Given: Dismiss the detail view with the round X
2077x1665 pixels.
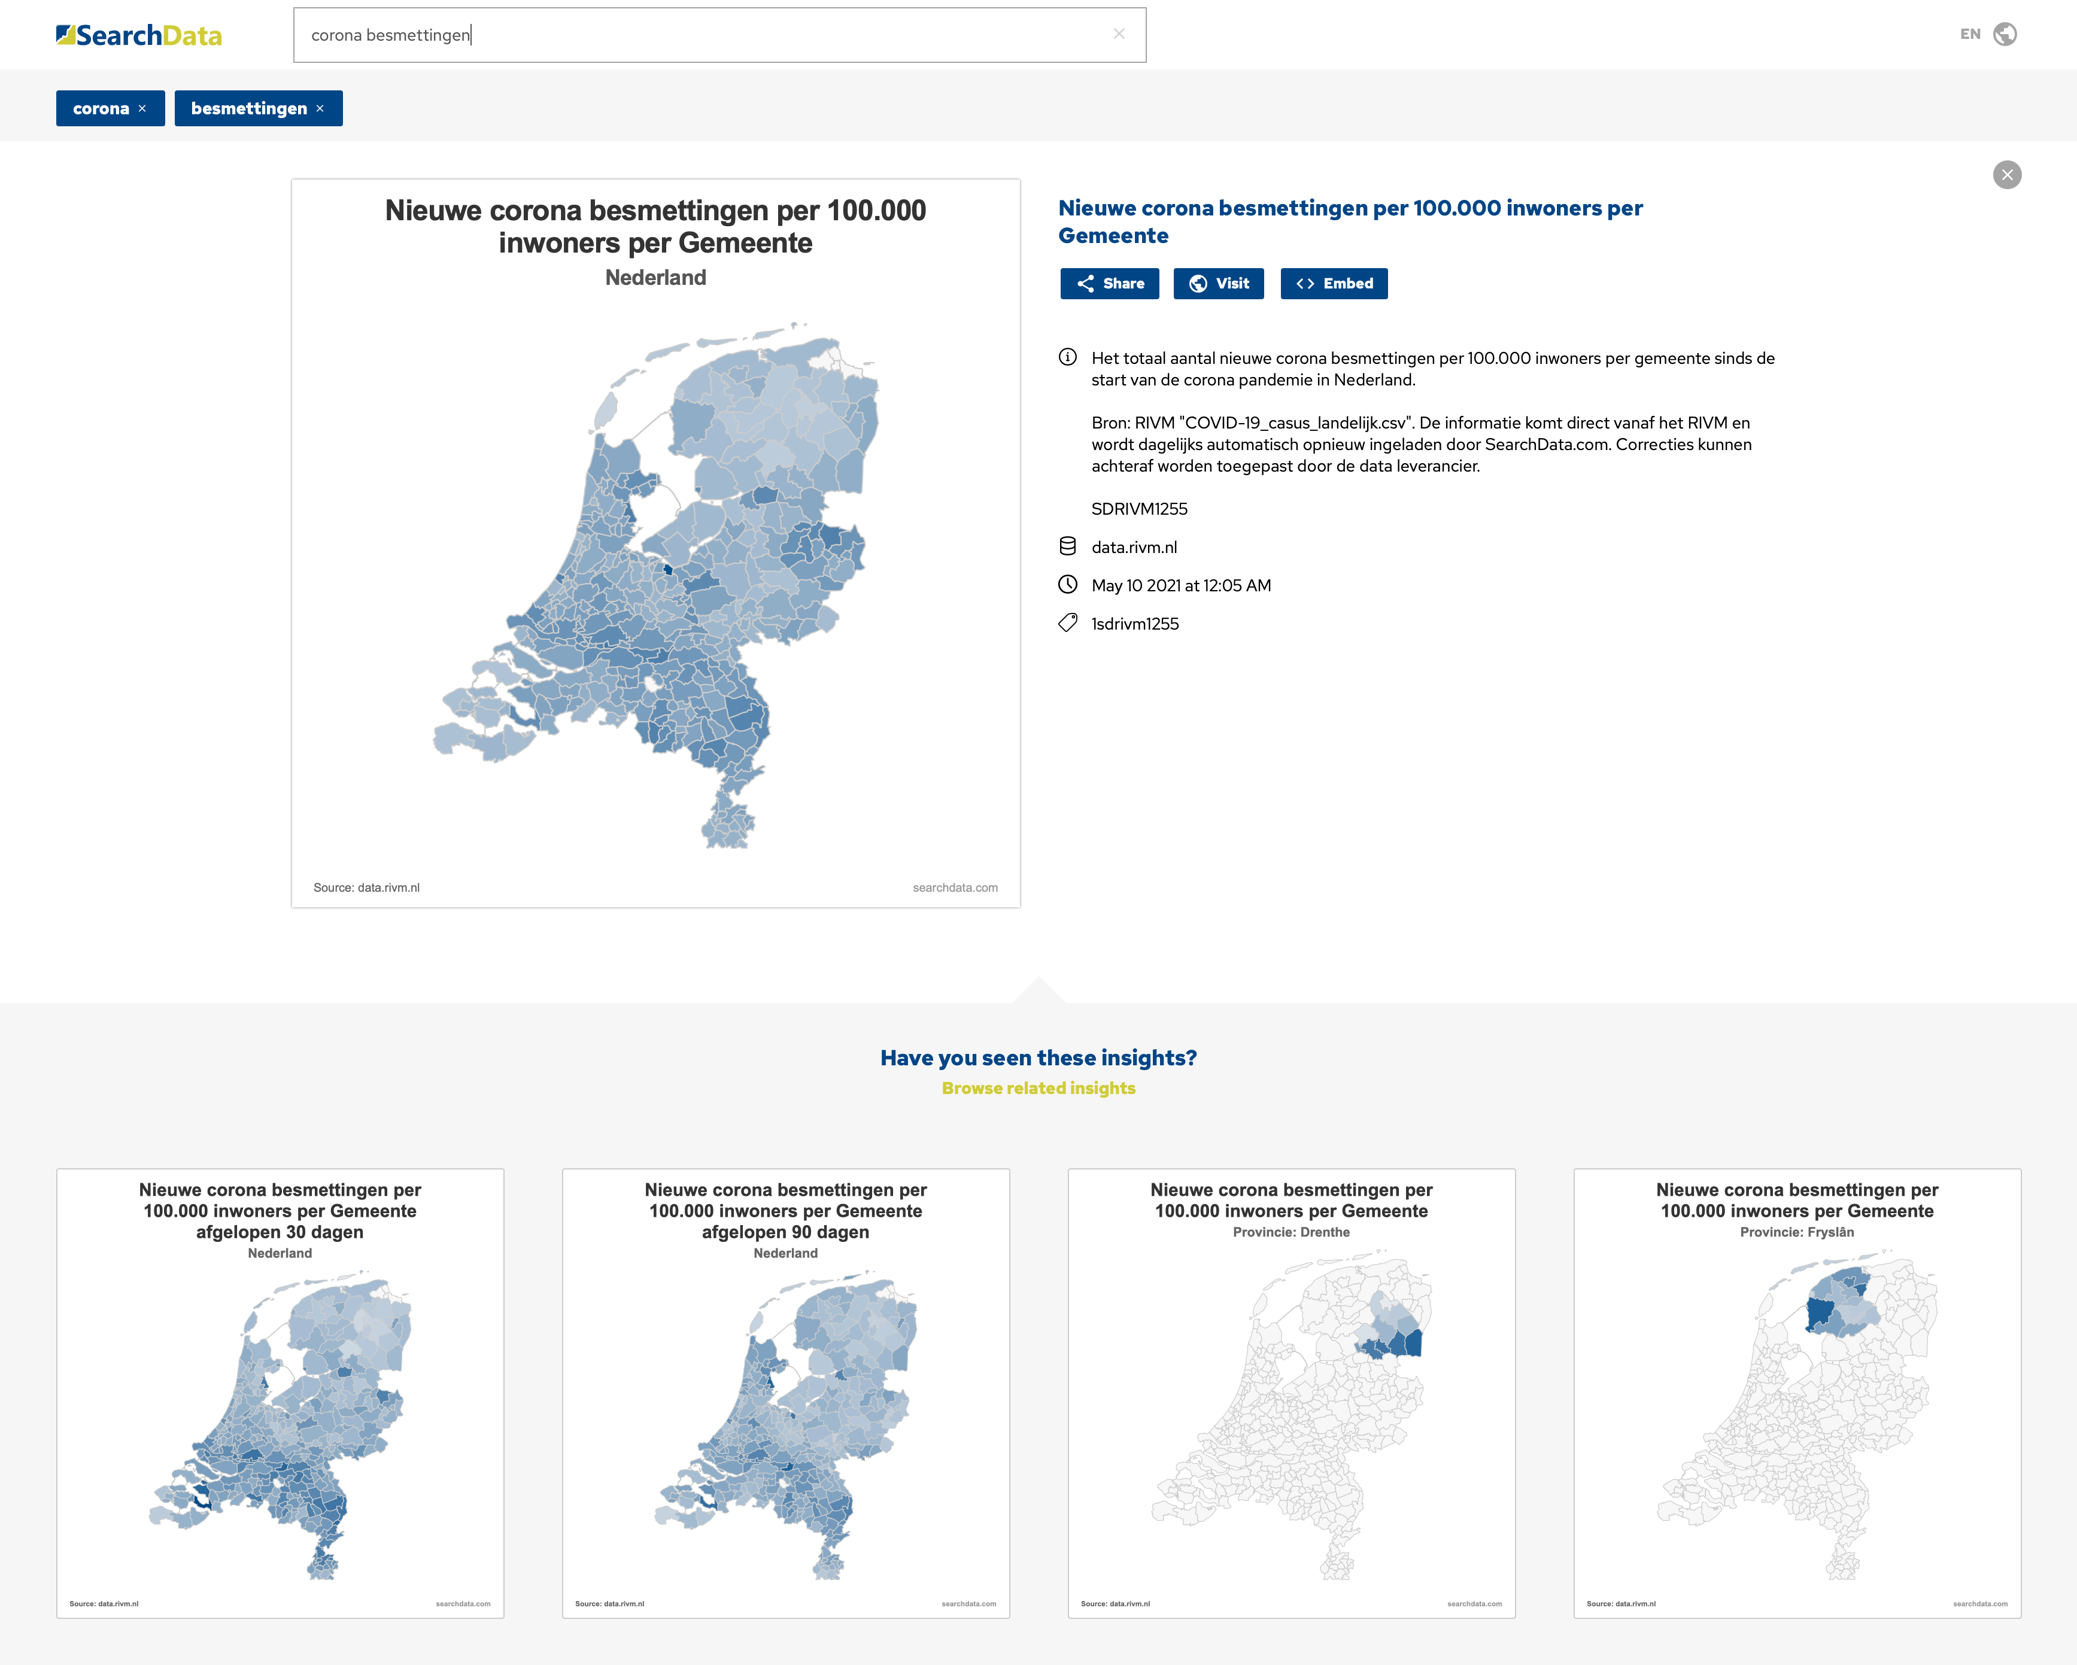Looking at the screenshot, I should pos(2008,174).
